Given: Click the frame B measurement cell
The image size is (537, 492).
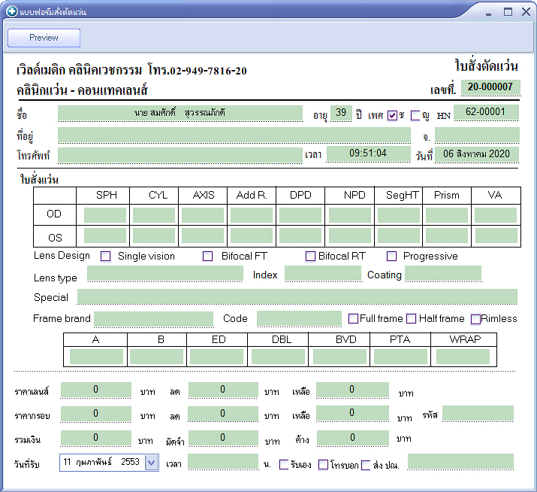Looking at the screenshot, I should pyautogui.click(x=156, y=357).
